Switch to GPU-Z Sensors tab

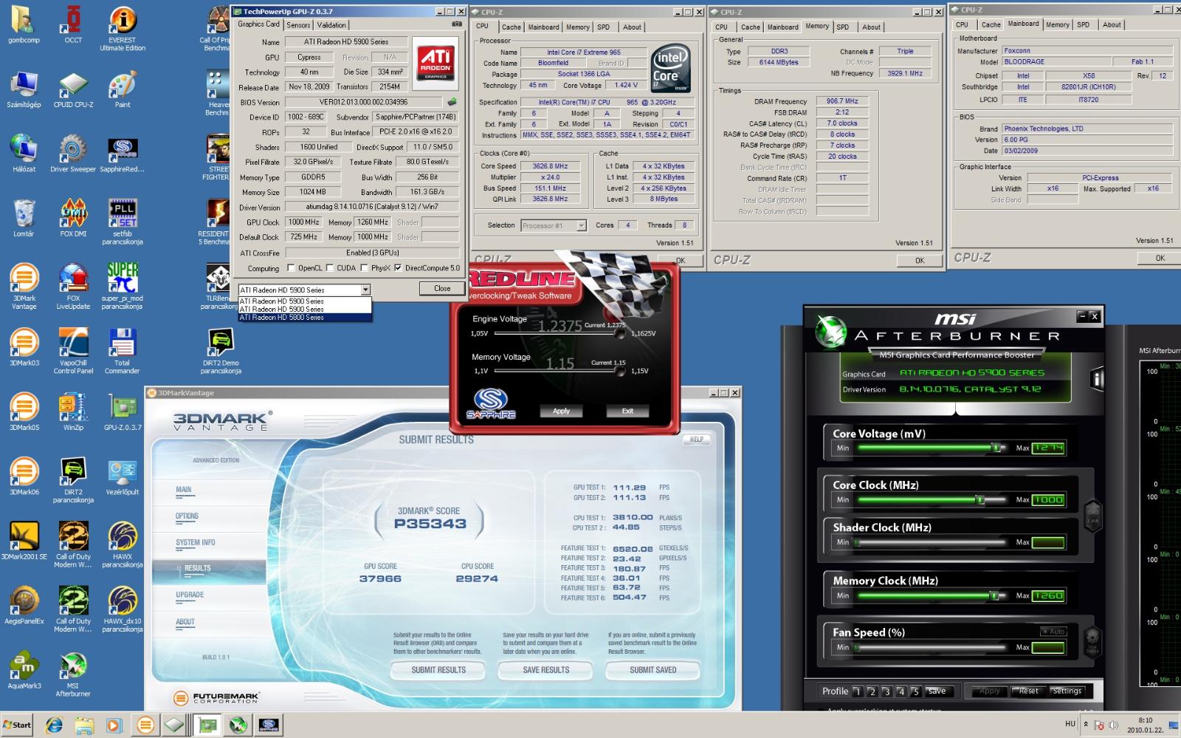[x=298, y=25]
